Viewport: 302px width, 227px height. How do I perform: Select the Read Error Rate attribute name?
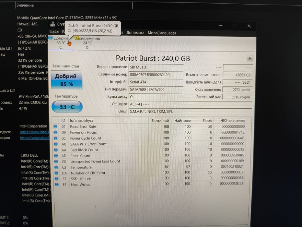[83, 126]
